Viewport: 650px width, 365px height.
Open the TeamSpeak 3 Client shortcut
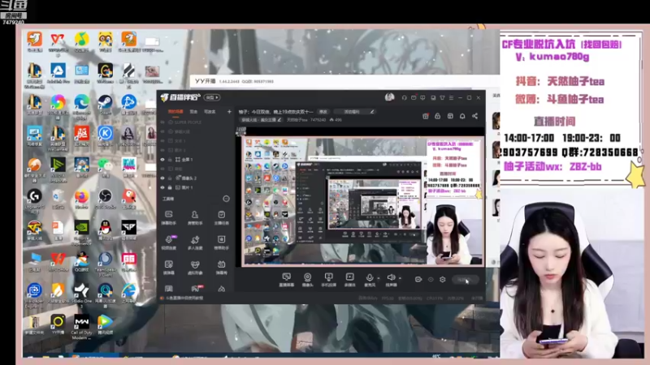pyautogui.click(x=106, y=263)
